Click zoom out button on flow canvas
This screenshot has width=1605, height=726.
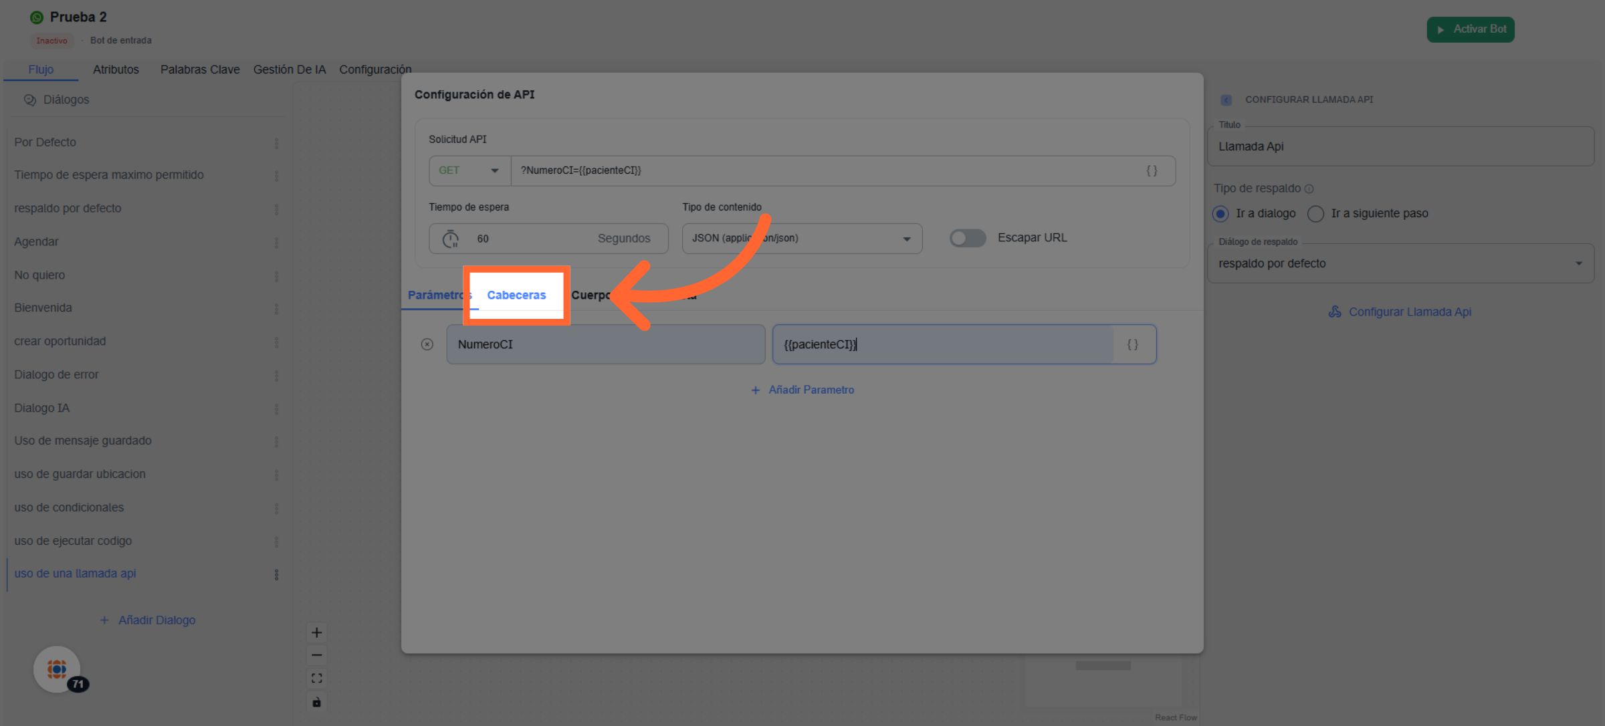[x=317, y=655]
